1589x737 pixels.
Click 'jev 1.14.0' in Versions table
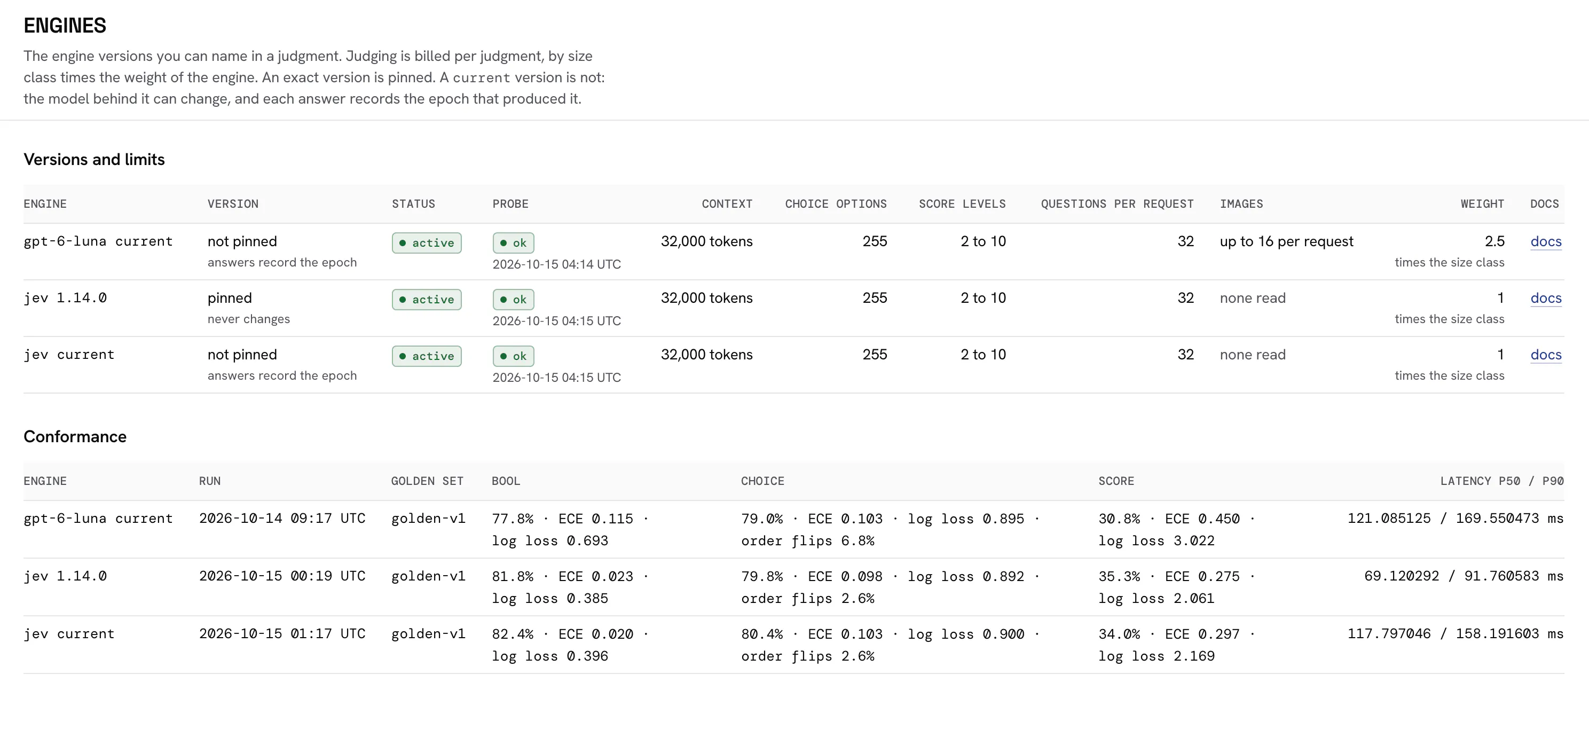(x=65, y=299)
